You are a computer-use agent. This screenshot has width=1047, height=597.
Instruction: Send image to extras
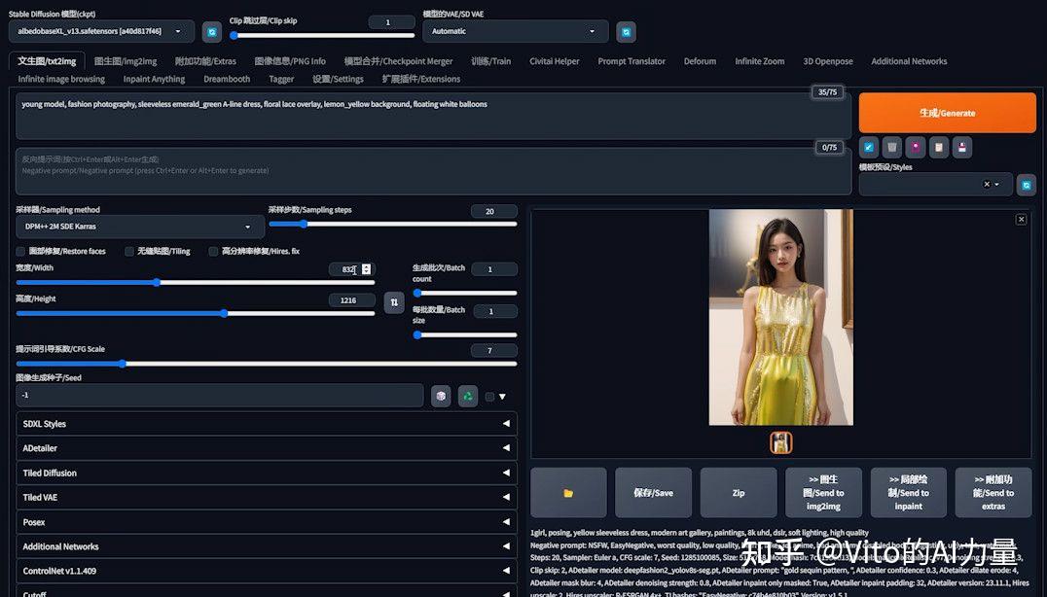(993, 493)
